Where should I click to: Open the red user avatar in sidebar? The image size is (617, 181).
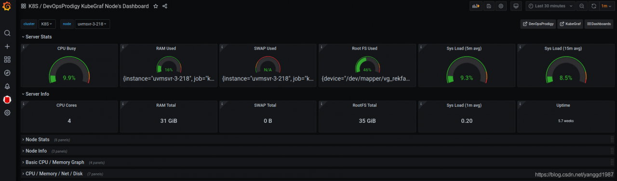[7, 100]
